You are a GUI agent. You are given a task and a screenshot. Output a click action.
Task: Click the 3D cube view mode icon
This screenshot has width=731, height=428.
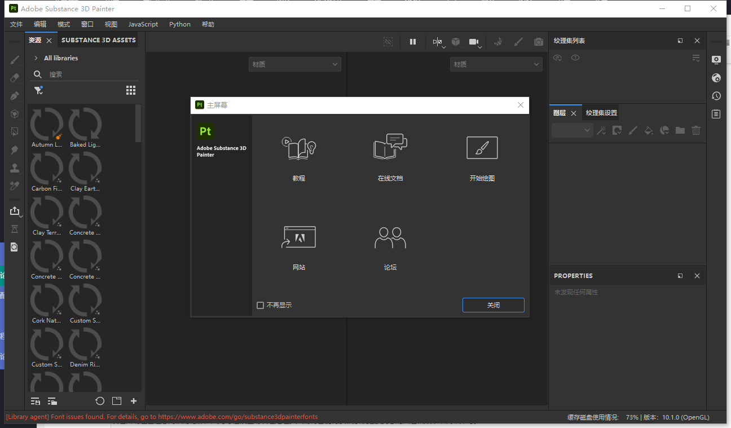456,42
